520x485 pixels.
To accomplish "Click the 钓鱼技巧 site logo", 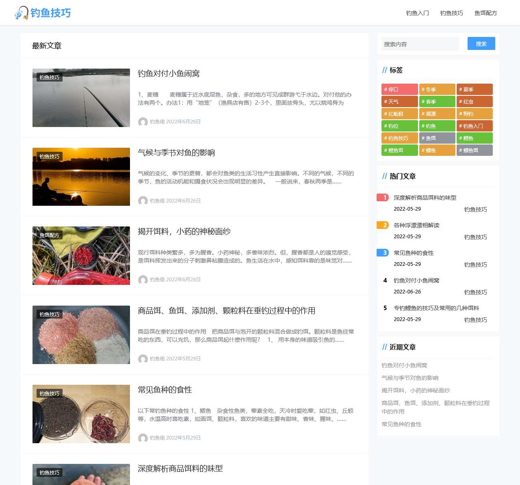I will 43,13.
